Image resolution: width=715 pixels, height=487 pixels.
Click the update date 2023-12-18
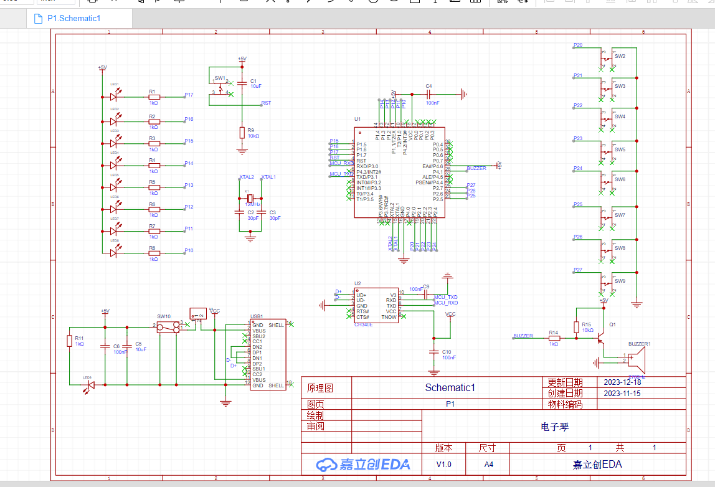pos(622,382)
